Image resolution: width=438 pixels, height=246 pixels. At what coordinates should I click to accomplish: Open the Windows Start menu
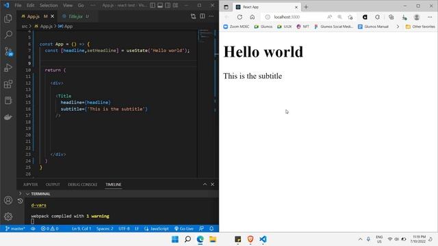(x=175, y=239)
